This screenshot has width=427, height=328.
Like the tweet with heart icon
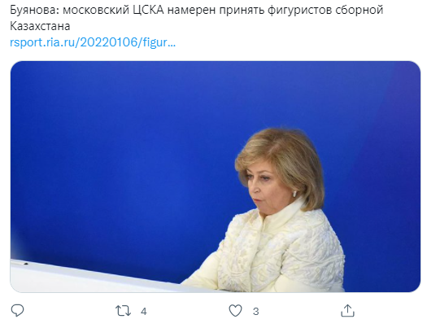(x=235, y=311)
